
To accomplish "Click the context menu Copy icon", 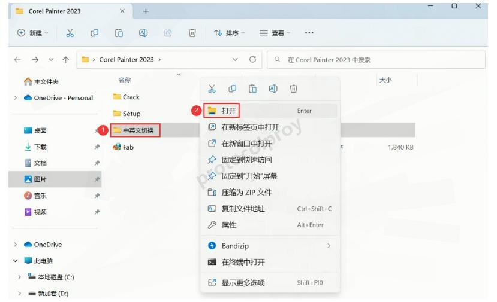I will tap(233, 89).
